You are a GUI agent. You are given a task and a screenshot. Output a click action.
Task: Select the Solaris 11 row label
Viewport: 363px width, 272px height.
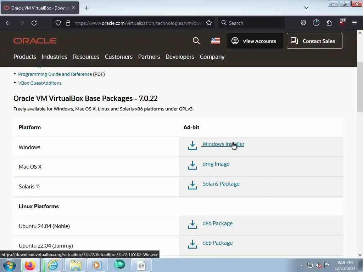tap(29, 186)
